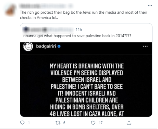Click the badgalriri profile picture
The width and height of the screenshot is (158, 129).
29,47
